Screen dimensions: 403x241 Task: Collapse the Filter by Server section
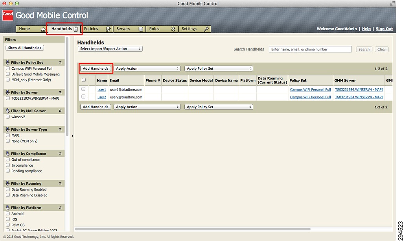pos(60,93)
